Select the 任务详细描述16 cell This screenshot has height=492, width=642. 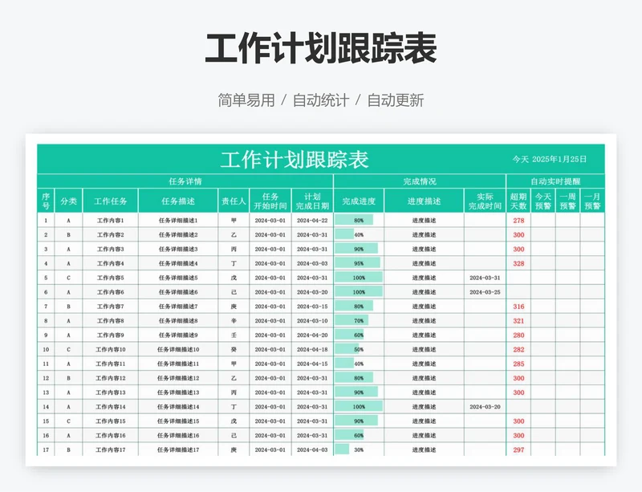point(178,436)
